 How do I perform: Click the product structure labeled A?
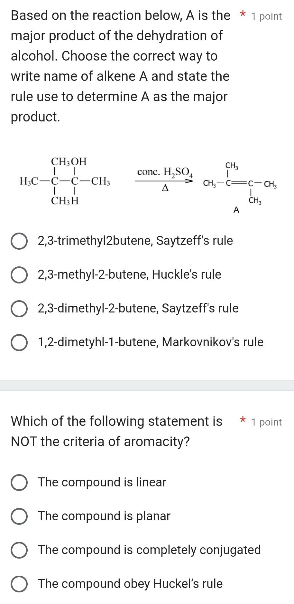pos(240,184)
